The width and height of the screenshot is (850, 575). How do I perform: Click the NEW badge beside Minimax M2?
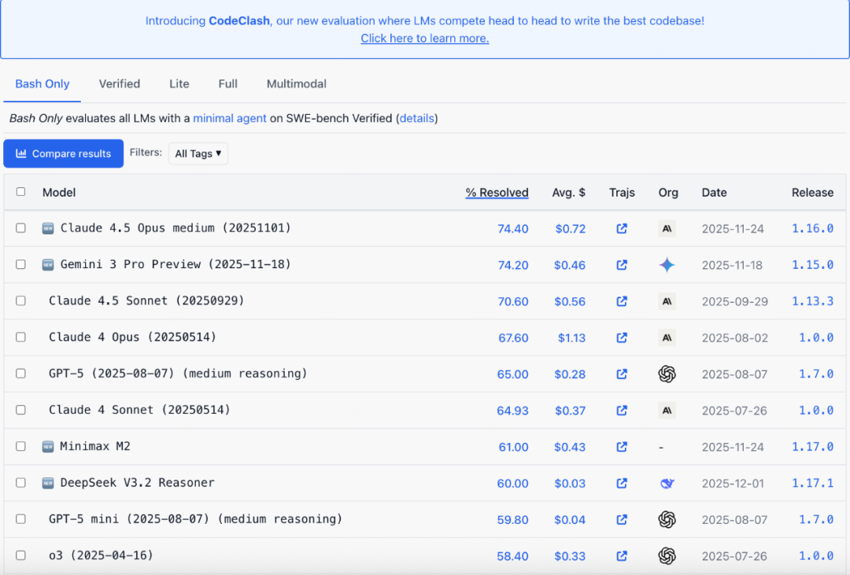click(48, 447)
